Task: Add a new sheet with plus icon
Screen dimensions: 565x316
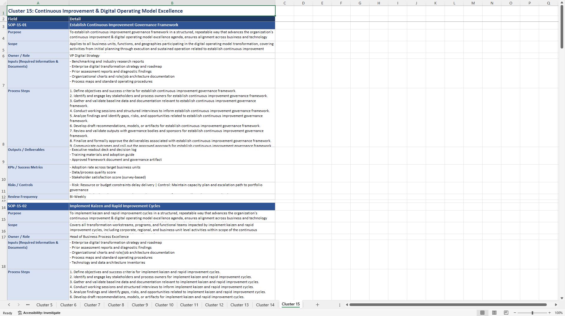Action: point(317,305)
